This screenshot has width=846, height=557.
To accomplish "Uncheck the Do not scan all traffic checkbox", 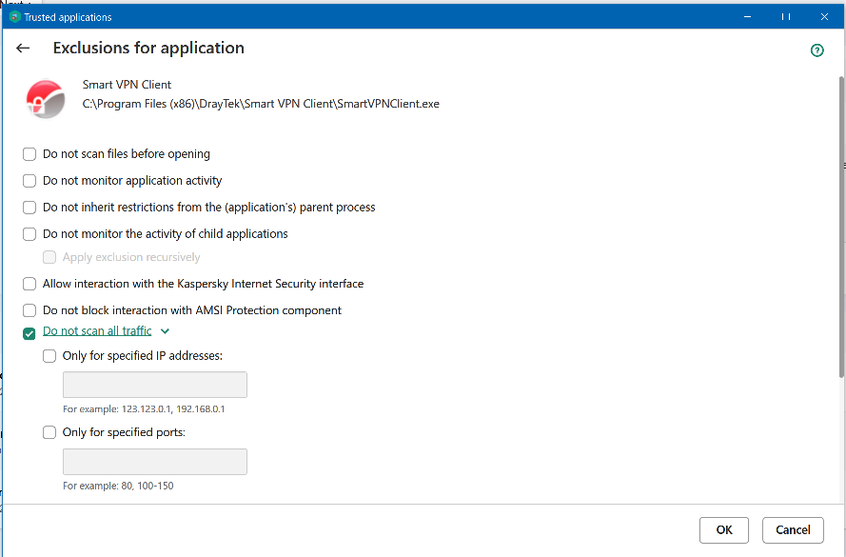I will click(x=30, y=333).
